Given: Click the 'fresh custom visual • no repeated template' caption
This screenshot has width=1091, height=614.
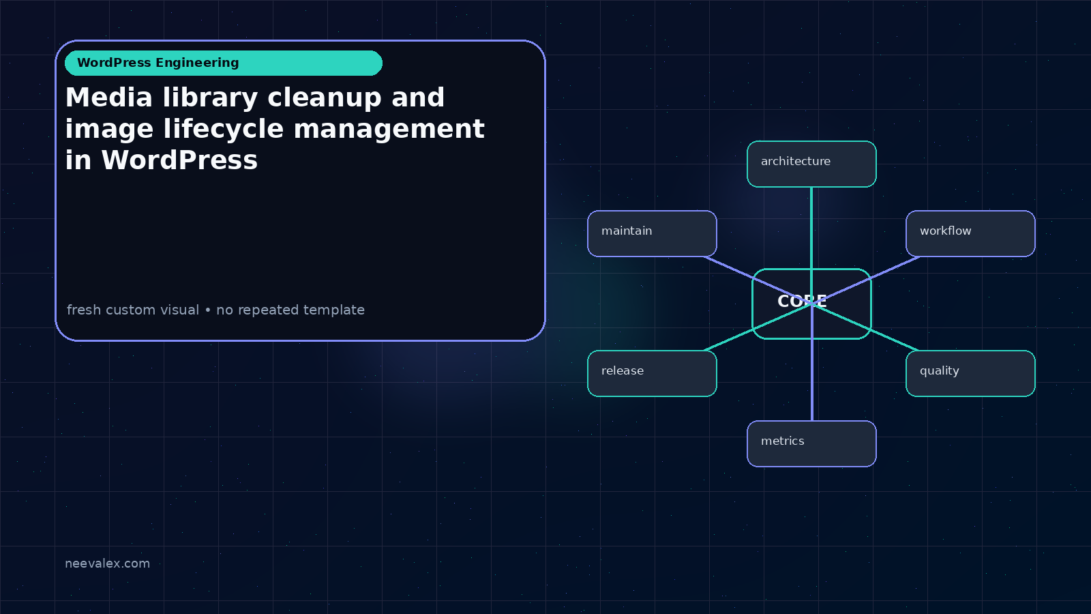Looking at the screenshot, I should point(215,310).
